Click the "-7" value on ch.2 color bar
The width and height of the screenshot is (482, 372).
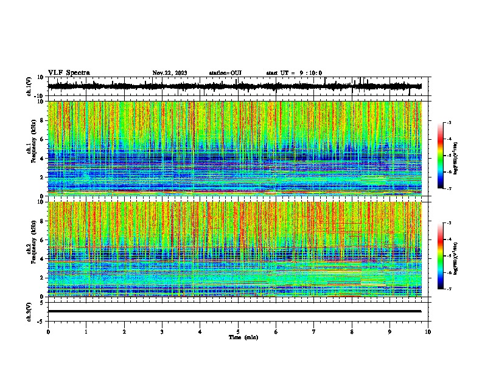449,289
